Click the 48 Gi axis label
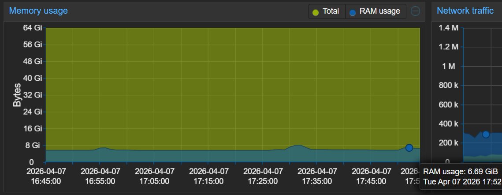Image resolution: width=502 pixels, height=195 pixels. pyautogui.click(x=32, y=61)
